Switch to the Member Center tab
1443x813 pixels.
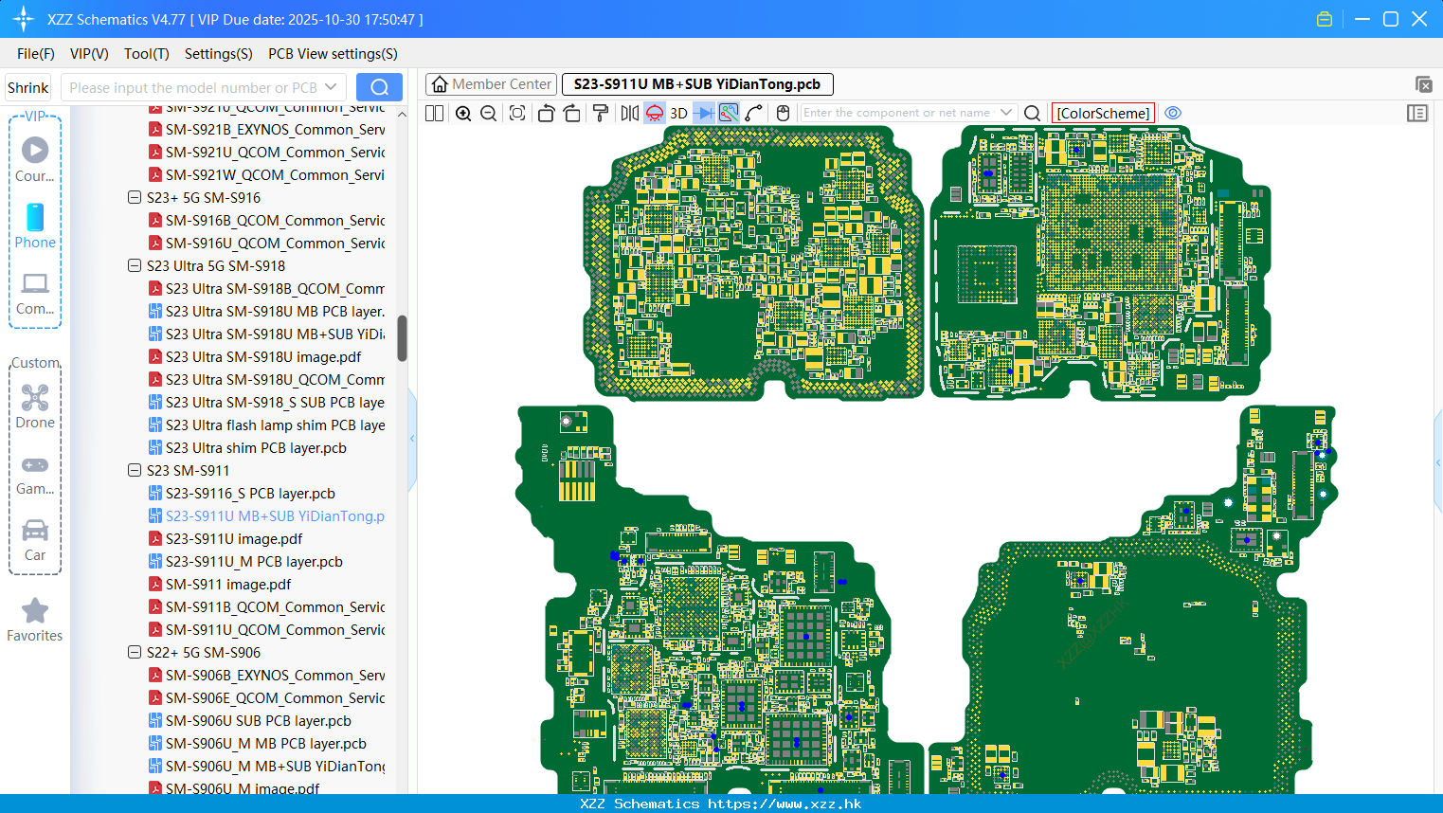(x=492, y=84)
